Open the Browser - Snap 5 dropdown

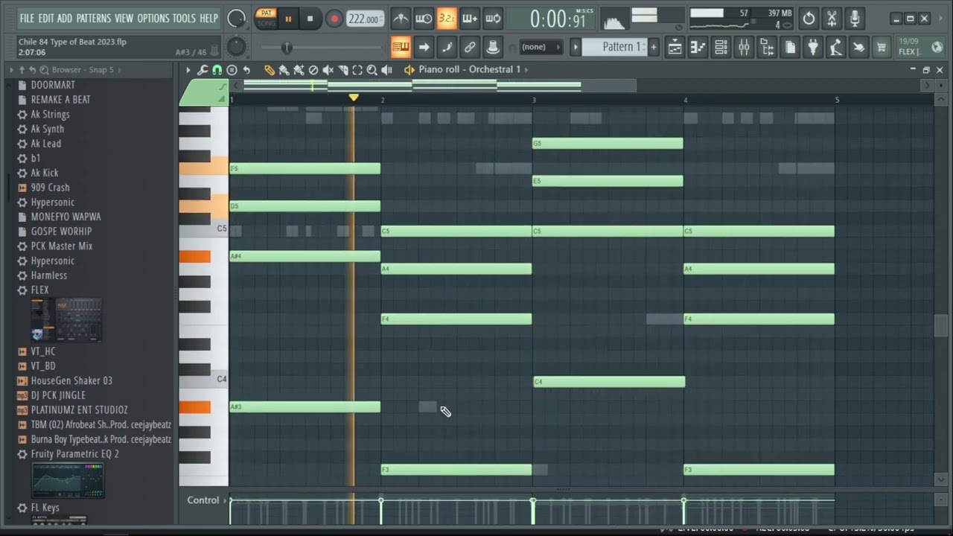coord(83,70)
